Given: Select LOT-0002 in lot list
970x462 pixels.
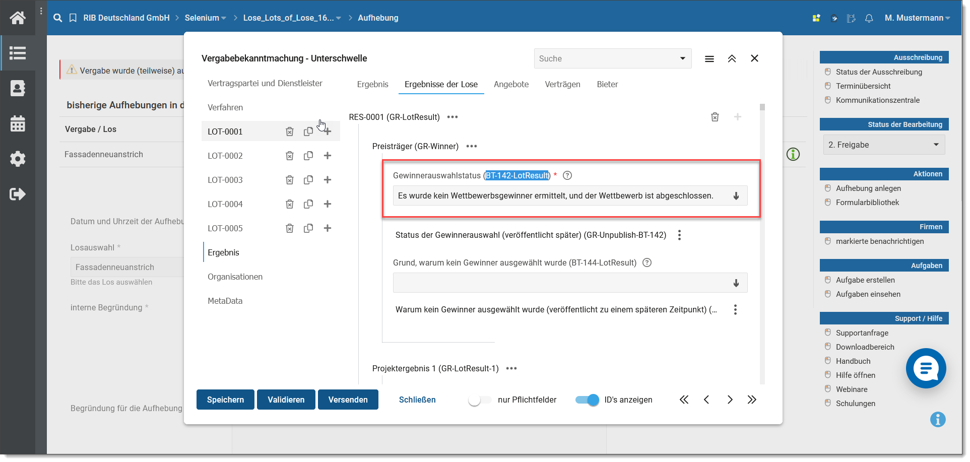Looking at the screenshot, I should click(x=225, y=156).
